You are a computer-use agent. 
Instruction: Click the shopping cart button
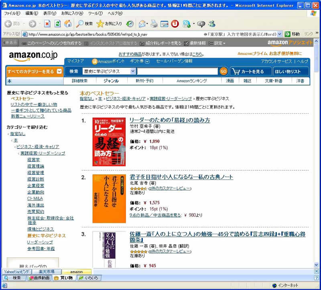pyautogui.click(x=249, y=71)
